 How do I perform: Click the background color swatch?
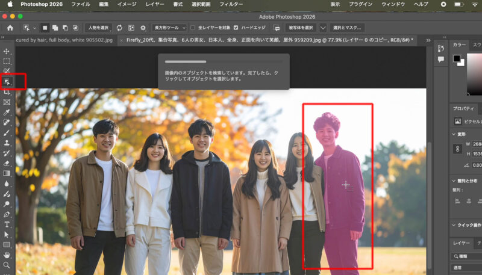(x=462, y=64)
